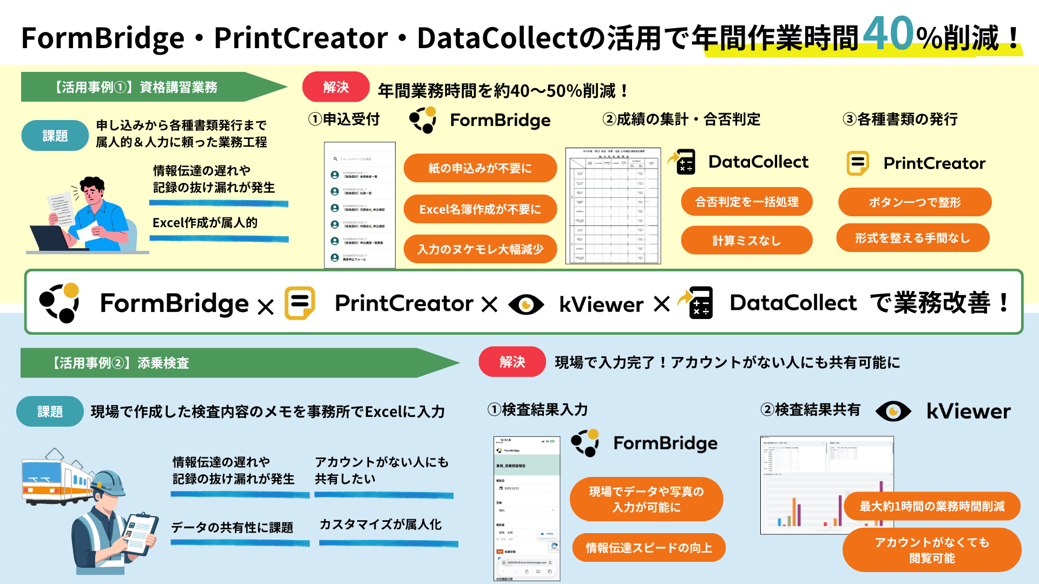Select the 情報伝達スピードの向上 button
The image size is (1039, 584).
click(649, 548)
